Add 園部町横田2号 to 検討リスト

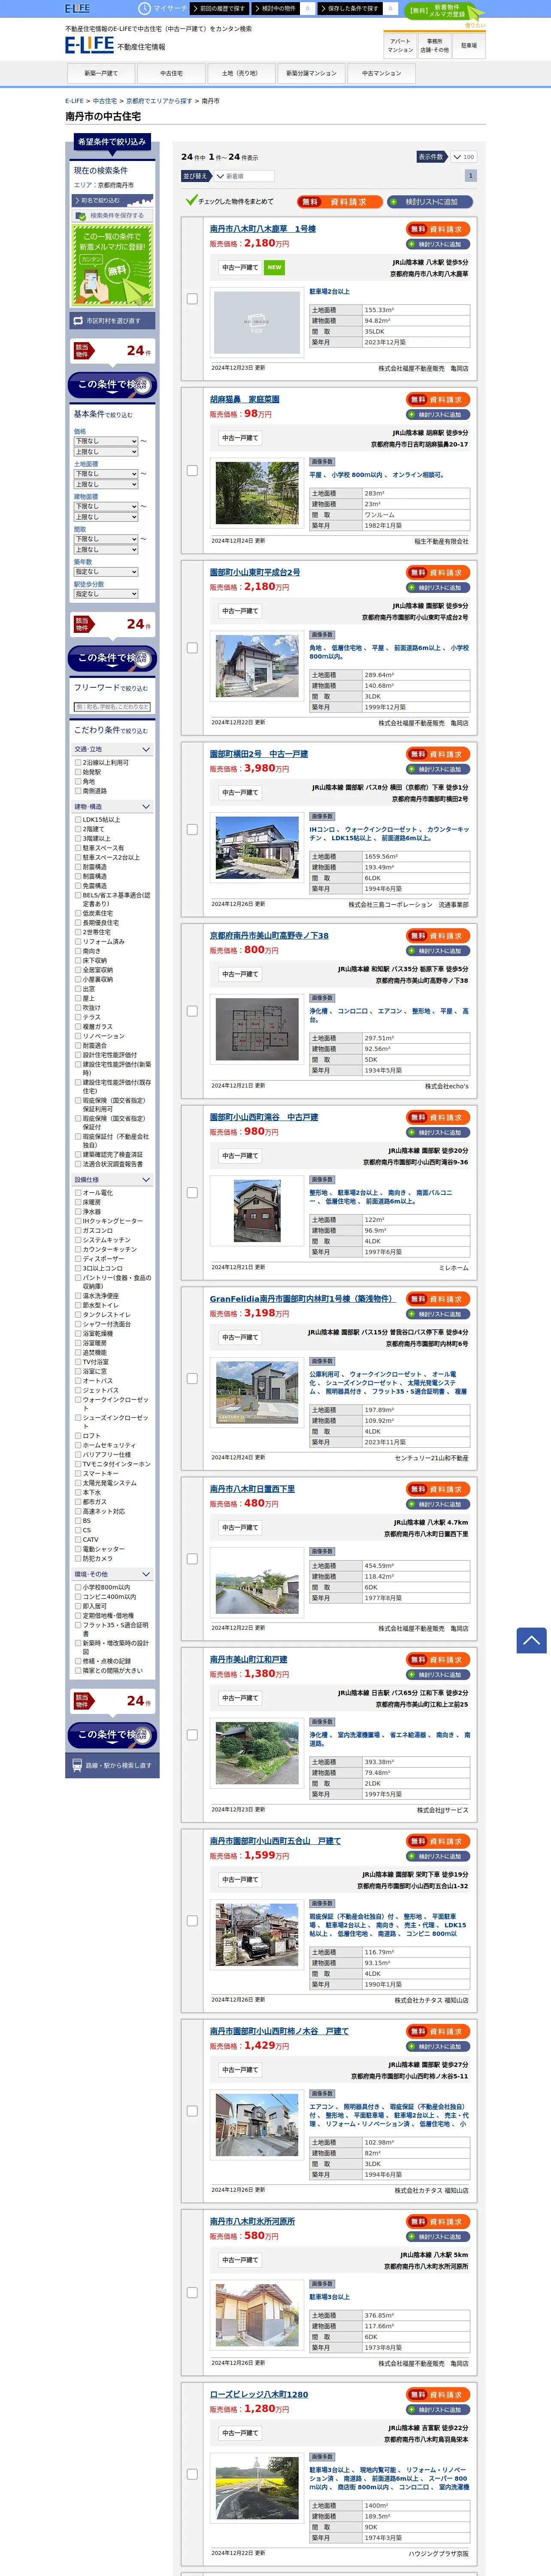438,769
